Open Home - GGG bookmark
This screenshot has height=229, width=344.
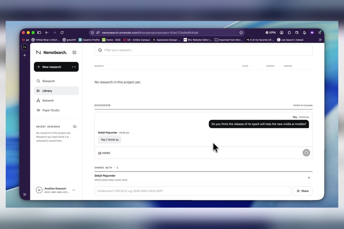111,40
